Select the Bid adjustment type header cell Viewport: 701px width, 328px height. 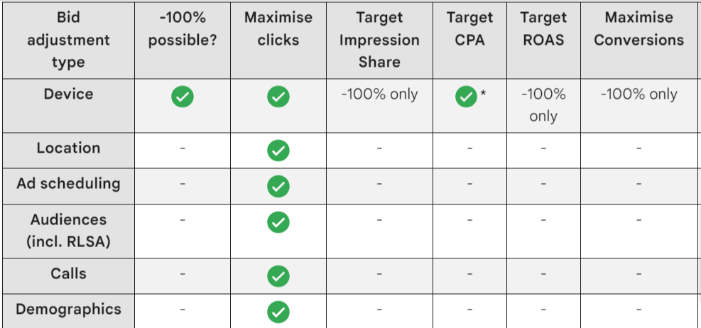point(68,40)
